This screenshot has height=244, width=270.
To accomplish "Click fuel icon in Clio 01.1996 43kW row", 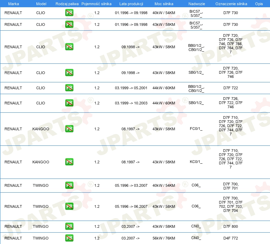I will point(69,24).
